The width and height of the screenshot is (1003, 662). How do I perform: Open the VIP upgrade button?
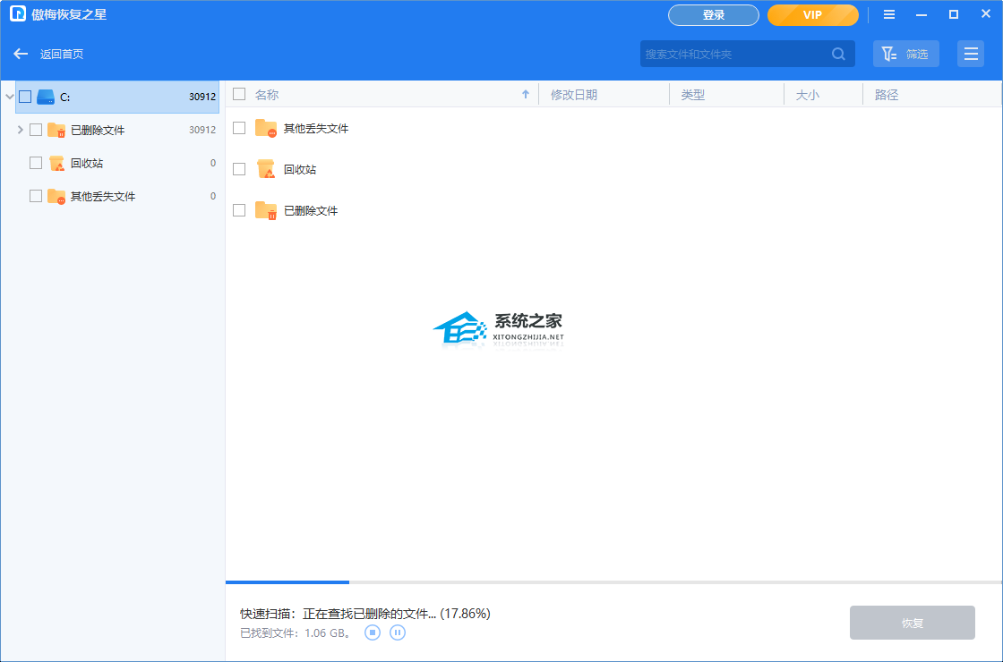coord(813,15)
